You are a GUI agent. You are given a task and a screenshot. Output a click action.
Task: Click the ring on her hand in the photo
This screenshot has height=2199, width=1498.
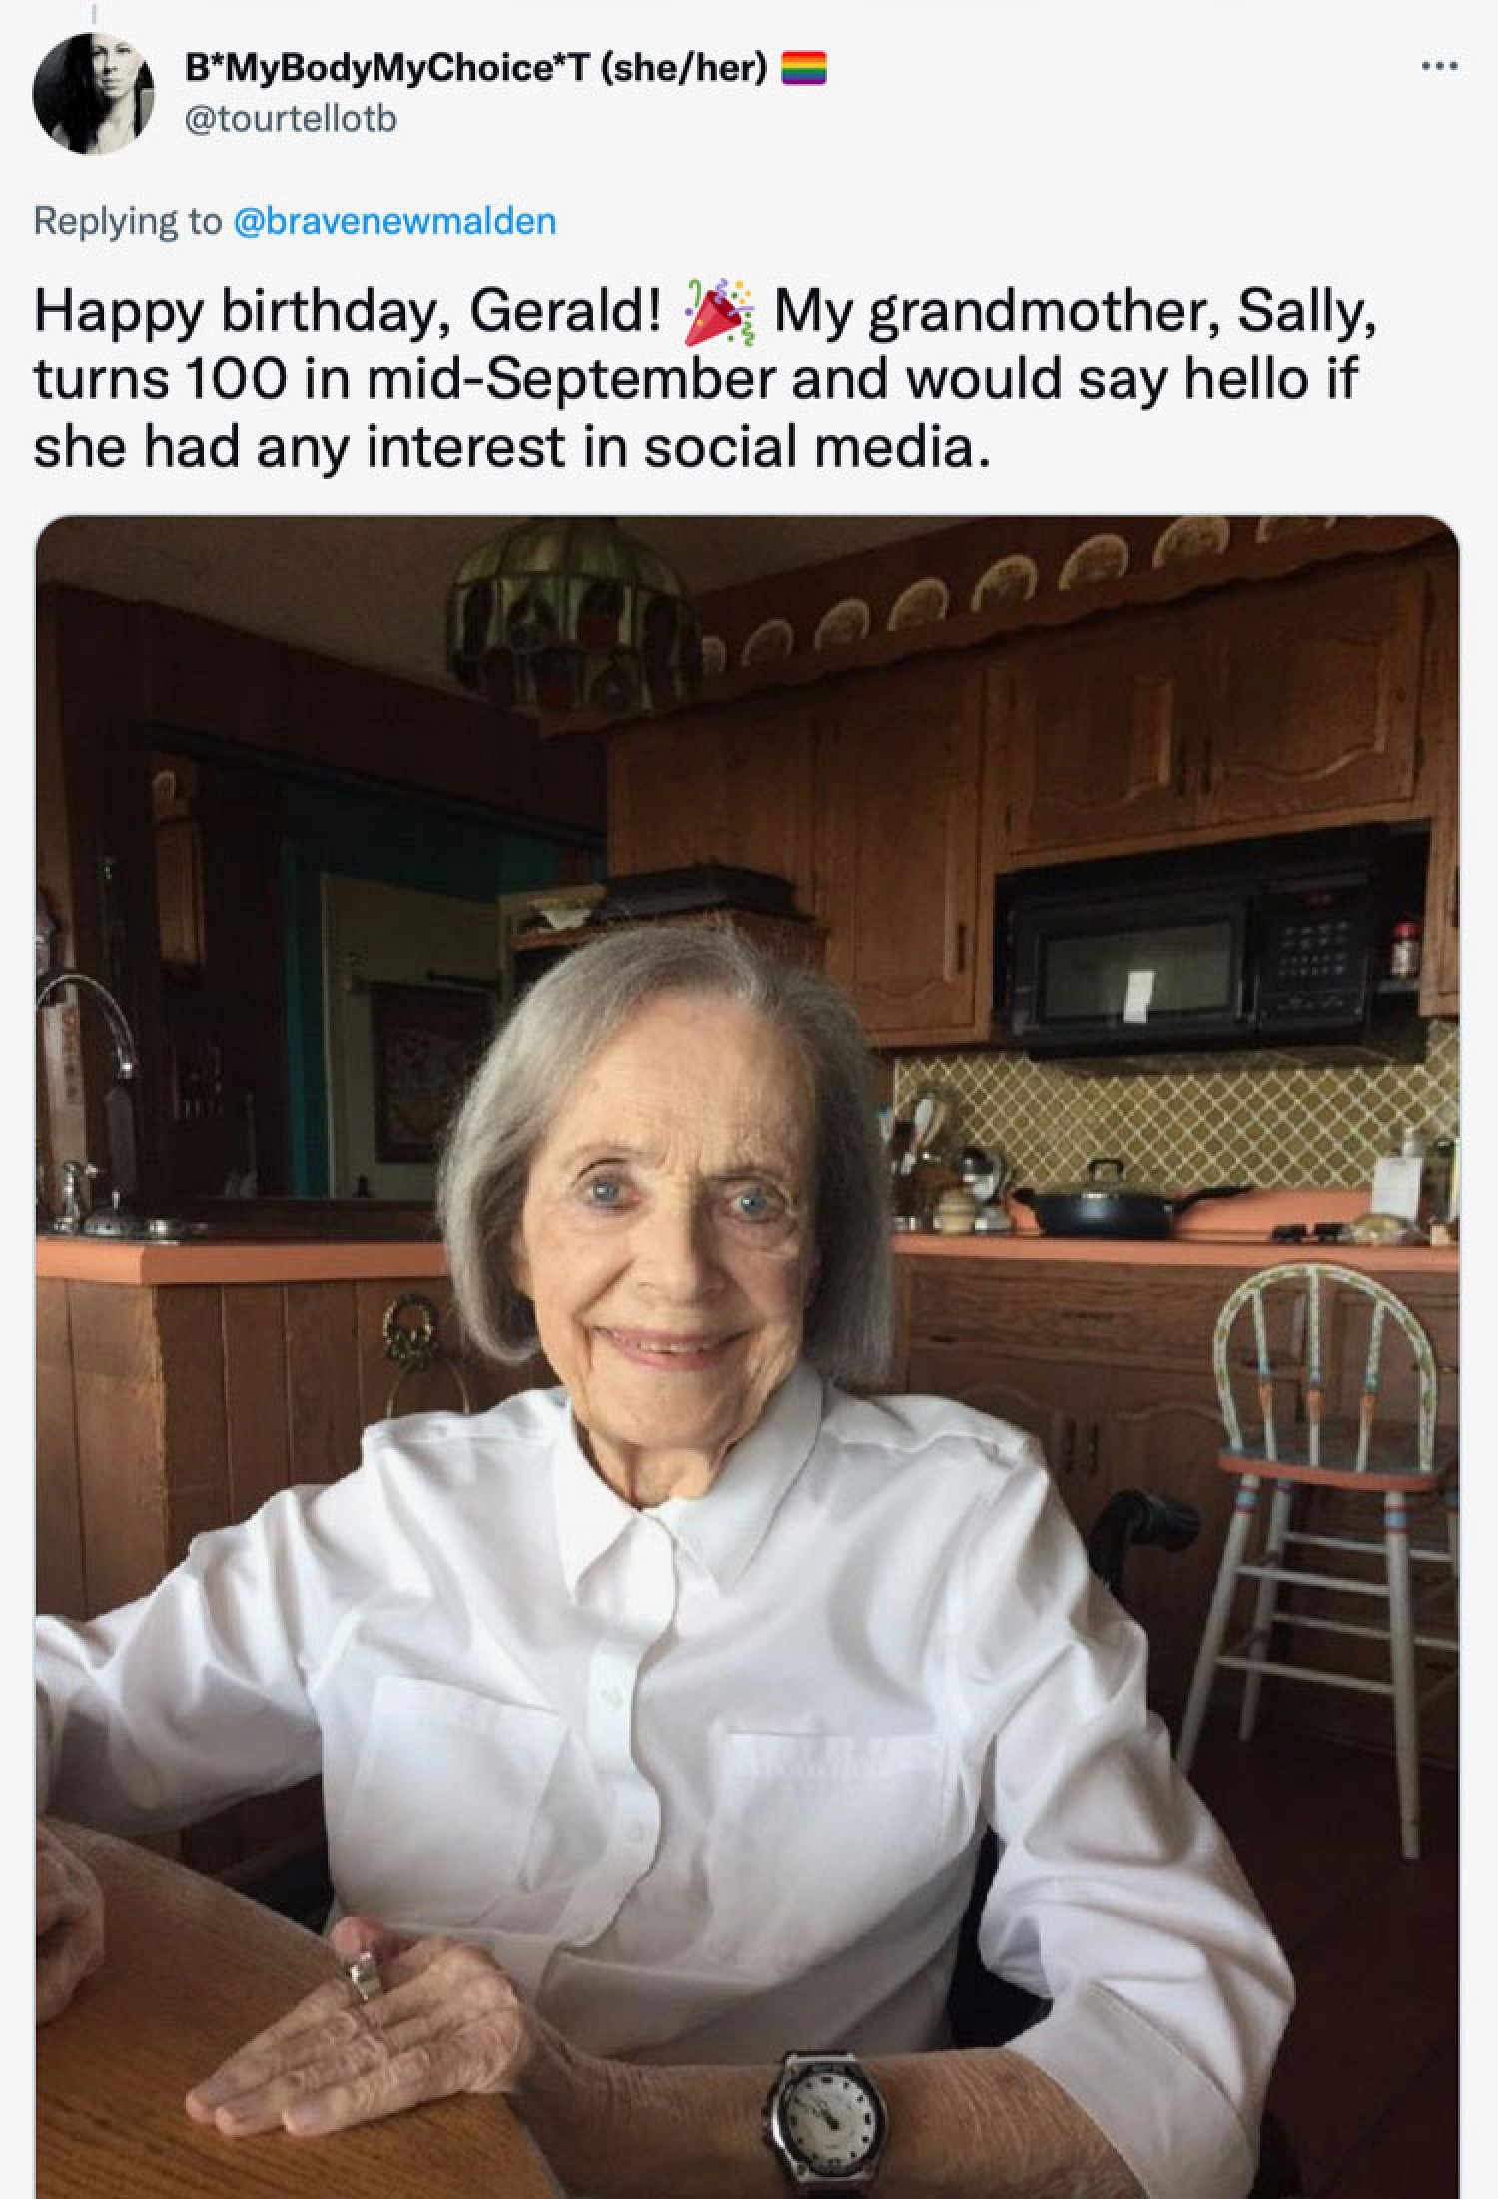tap(361, 1973)
